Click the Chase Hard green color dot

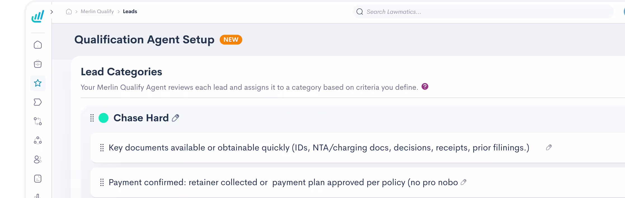(x=104, y=118)
